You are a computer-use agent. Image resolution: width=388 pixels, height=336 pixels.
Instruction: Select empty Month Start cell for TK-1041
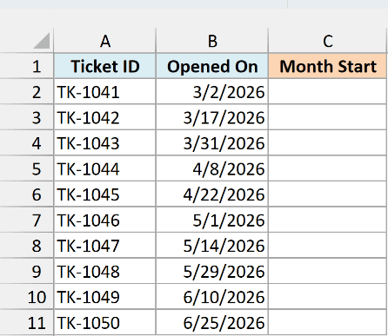(328, 91)
